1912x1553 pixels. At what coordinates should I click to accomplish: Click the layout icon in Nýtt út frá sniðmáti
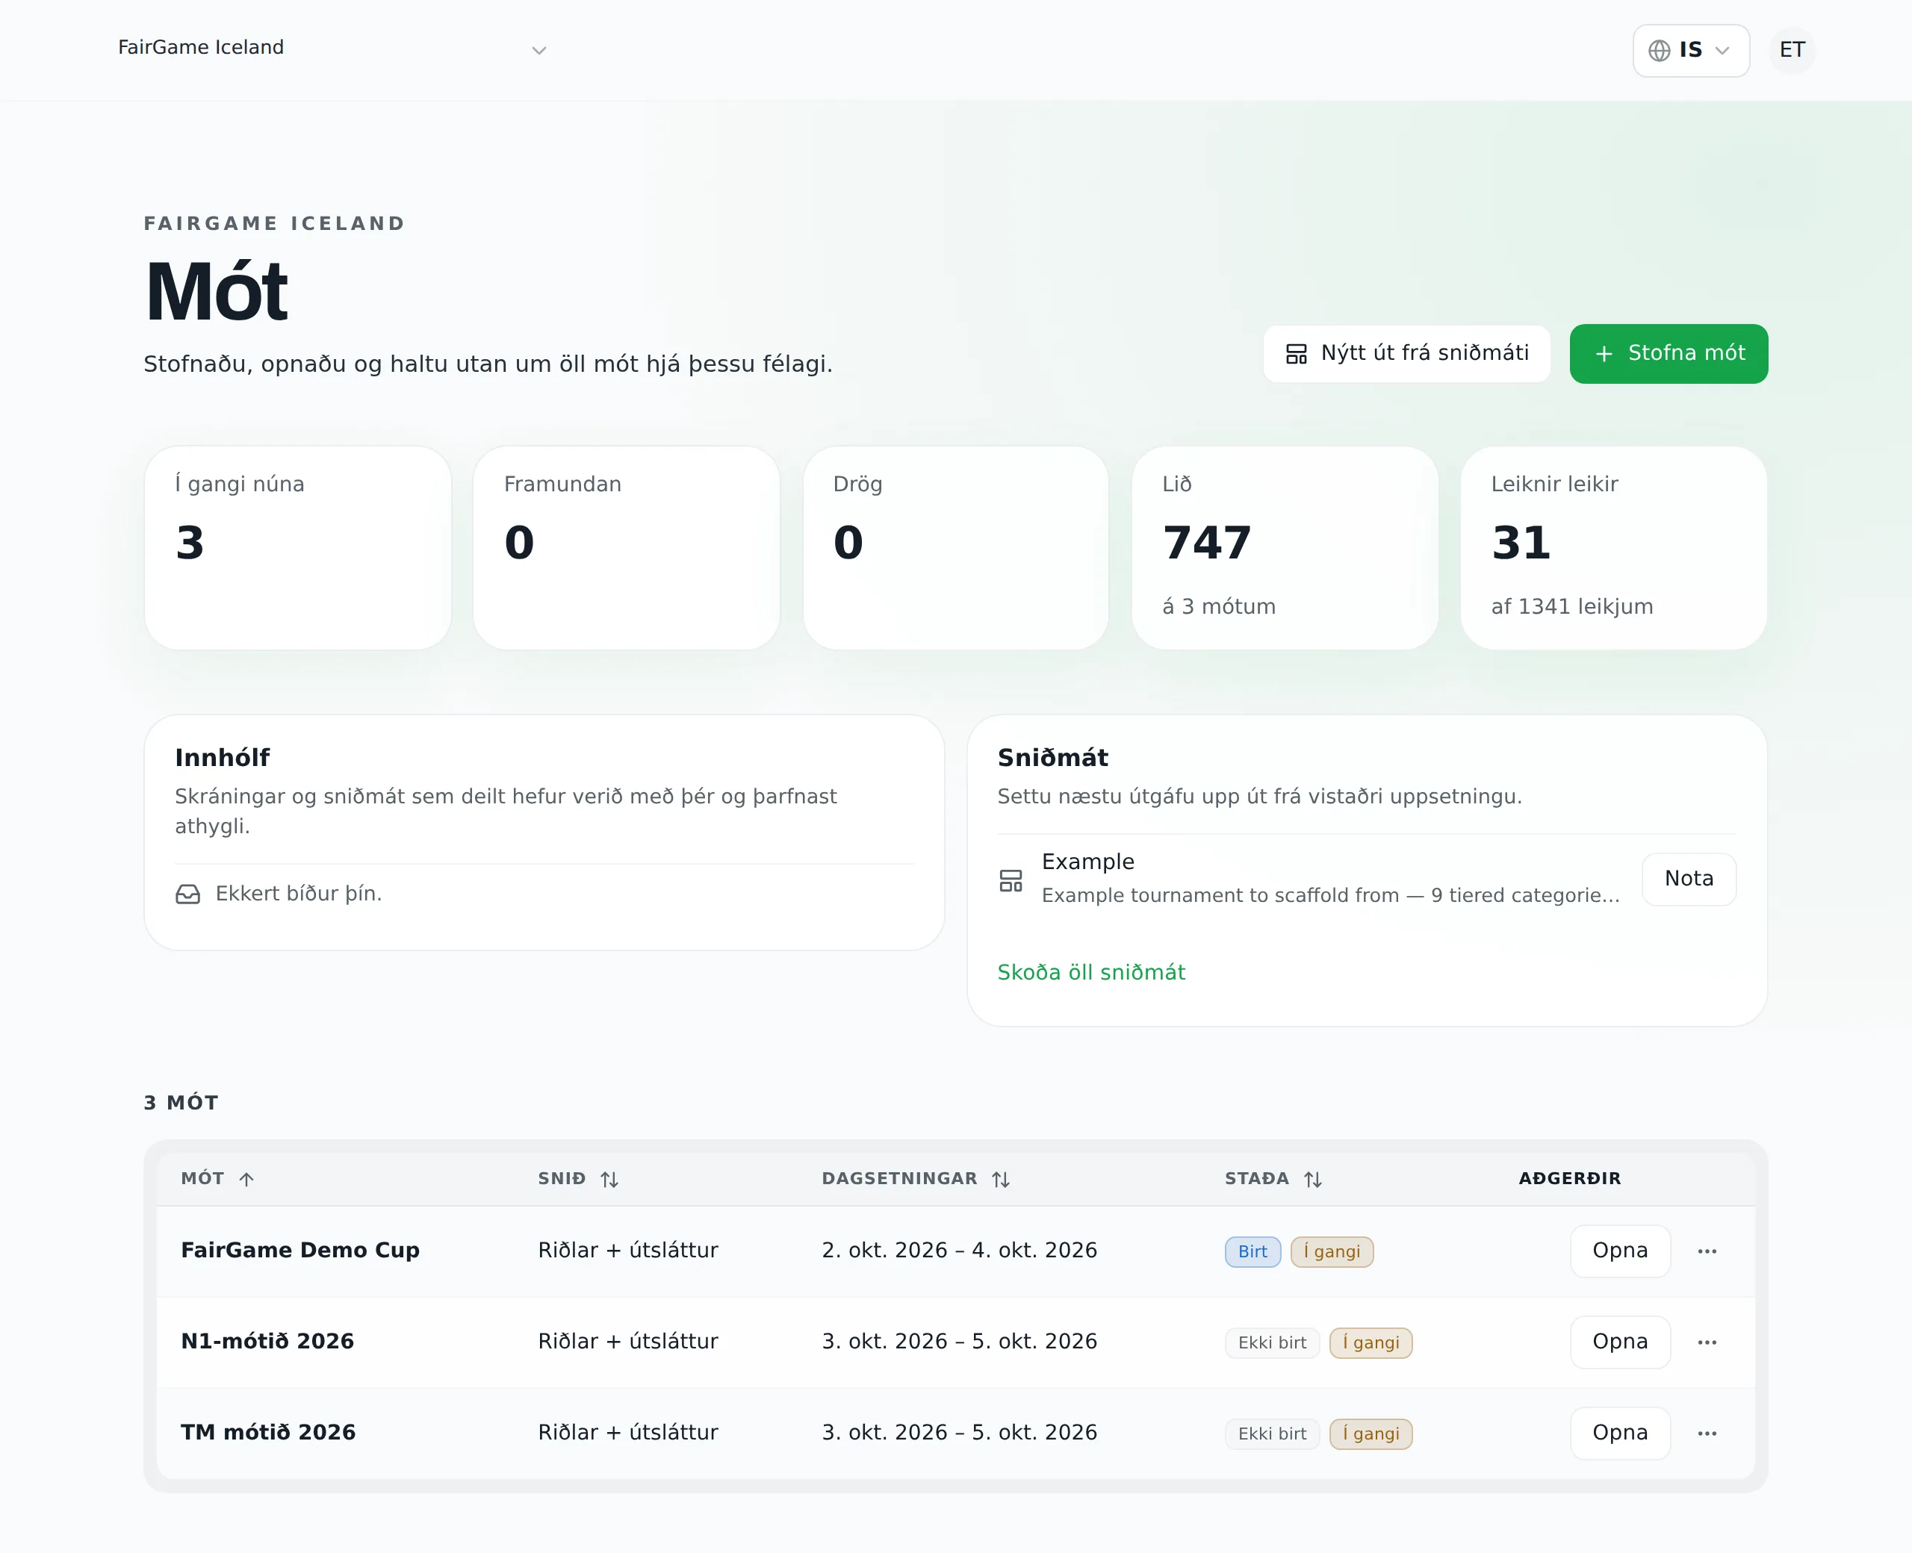coord(1296,354)
